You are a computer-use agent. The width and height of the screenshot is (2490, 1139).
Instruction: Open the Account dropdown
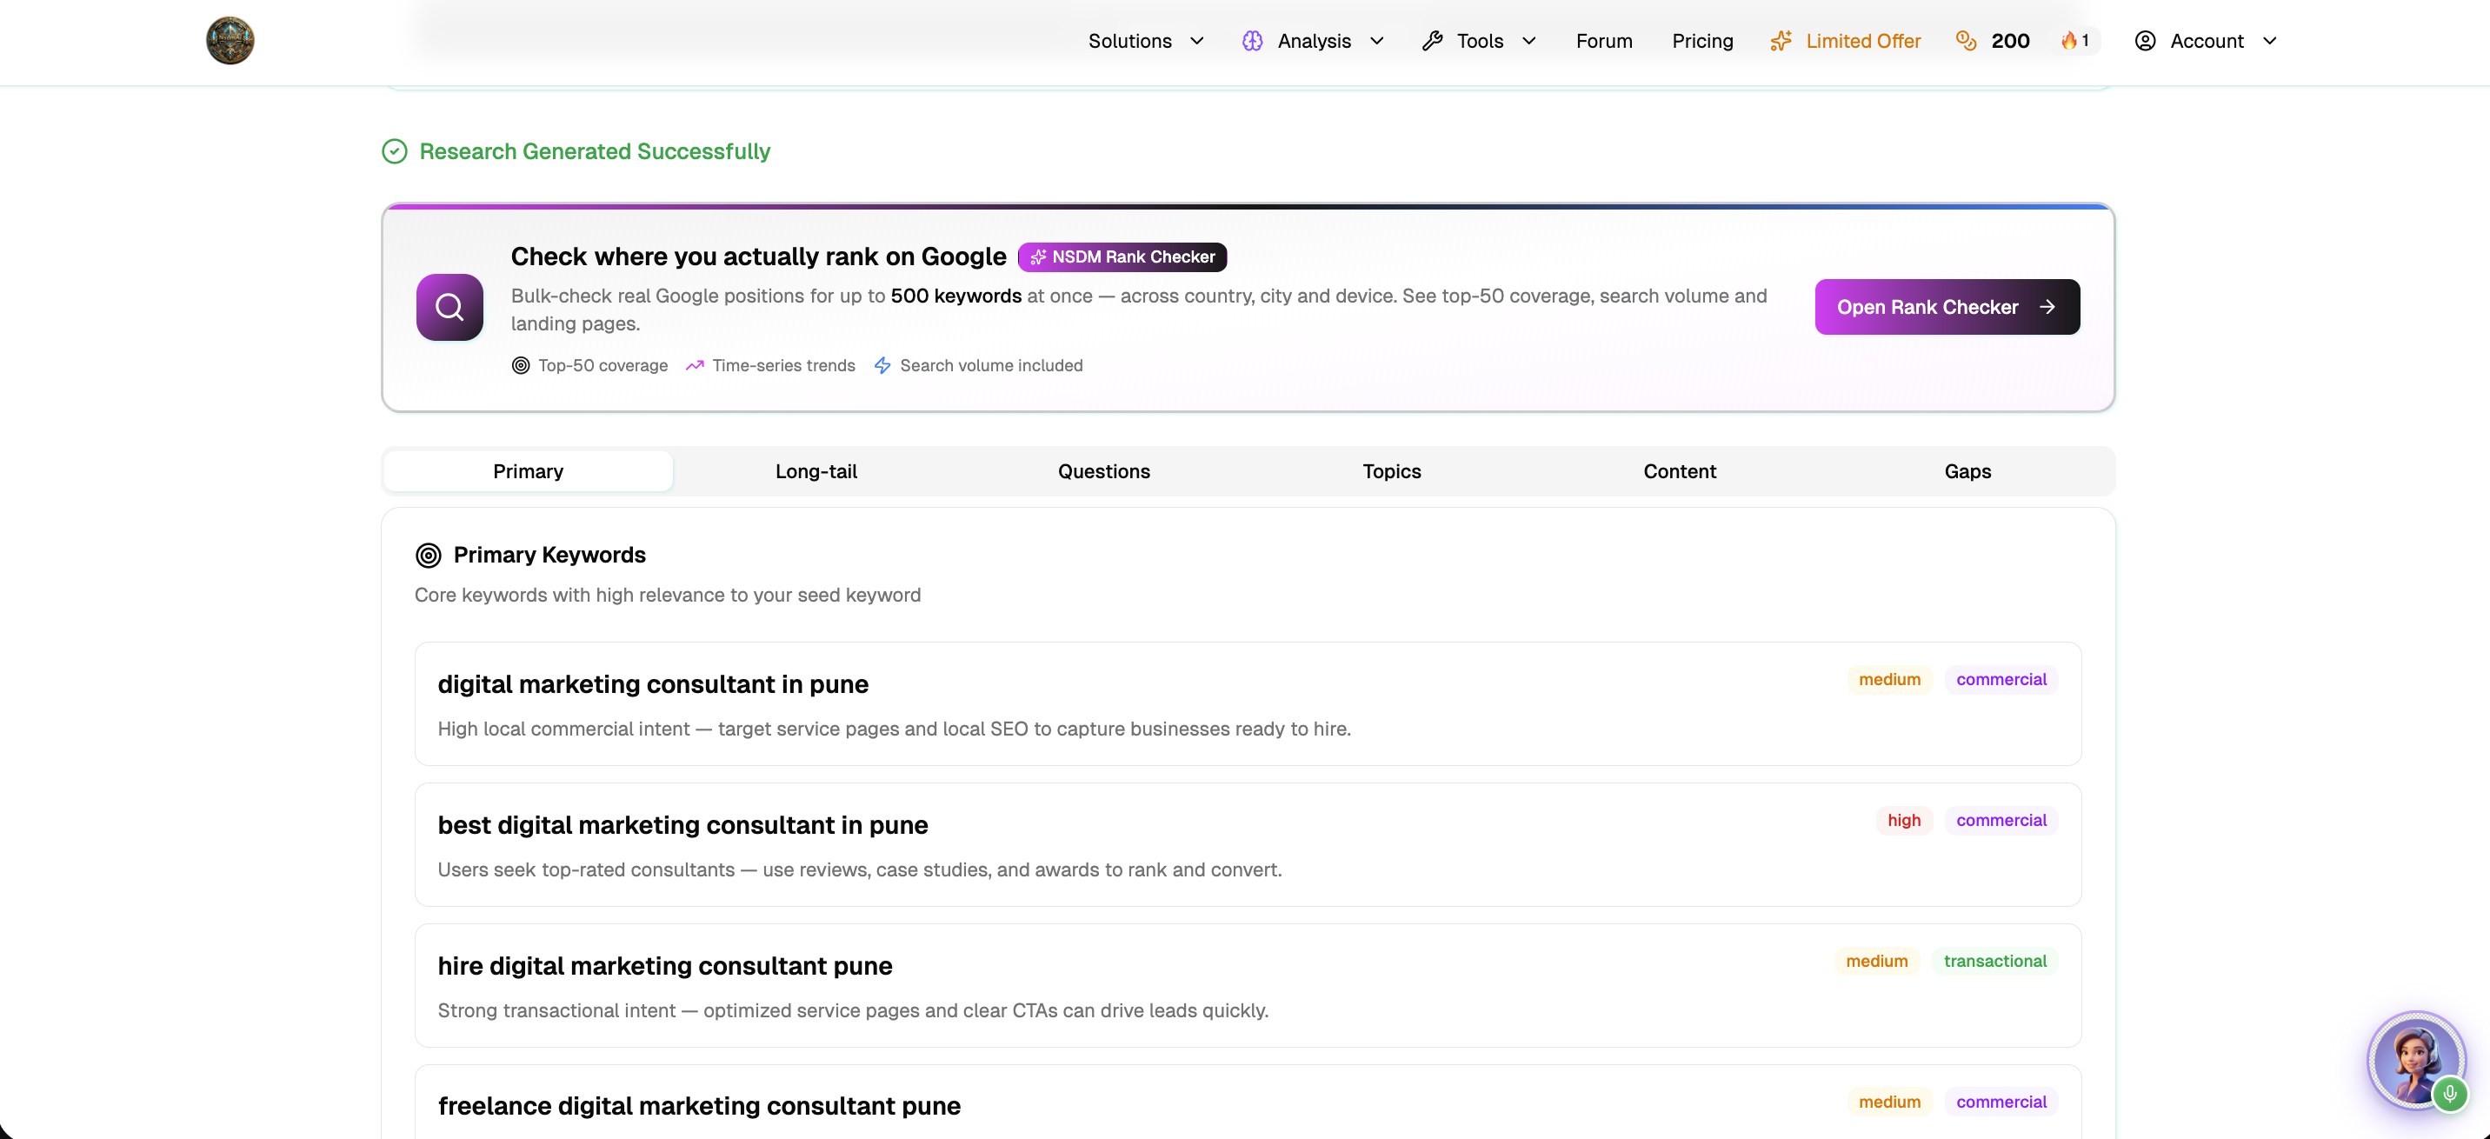2206,41
